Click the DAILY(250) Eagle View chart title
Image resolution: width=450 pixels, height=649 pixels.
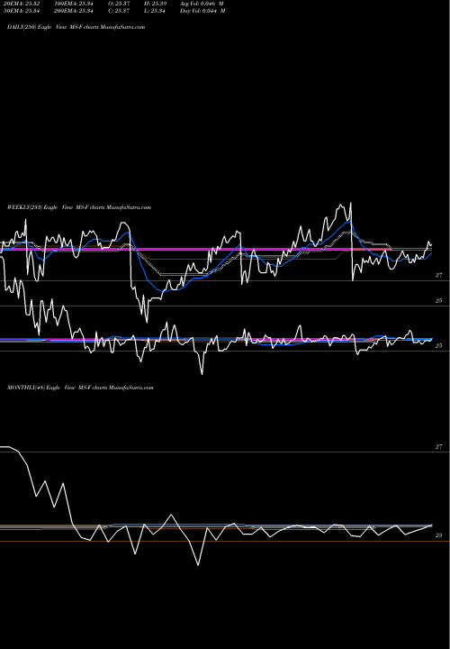point(76,27)
